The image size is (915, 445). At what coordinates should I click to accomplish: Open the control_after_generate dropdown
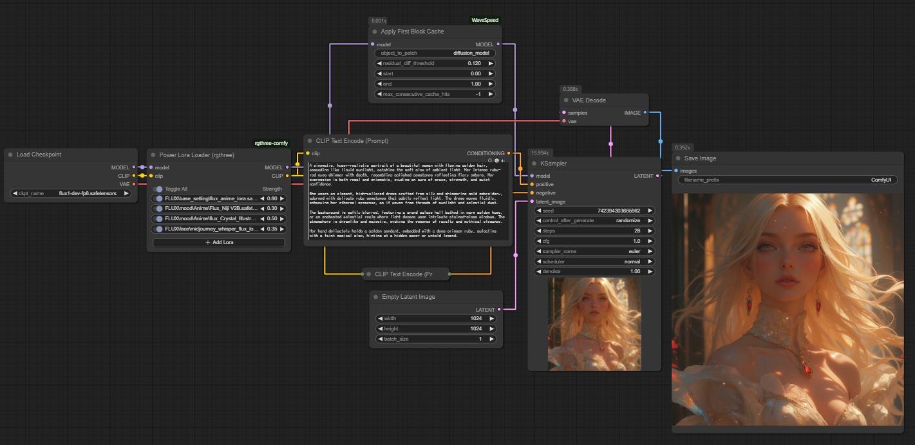594,220
